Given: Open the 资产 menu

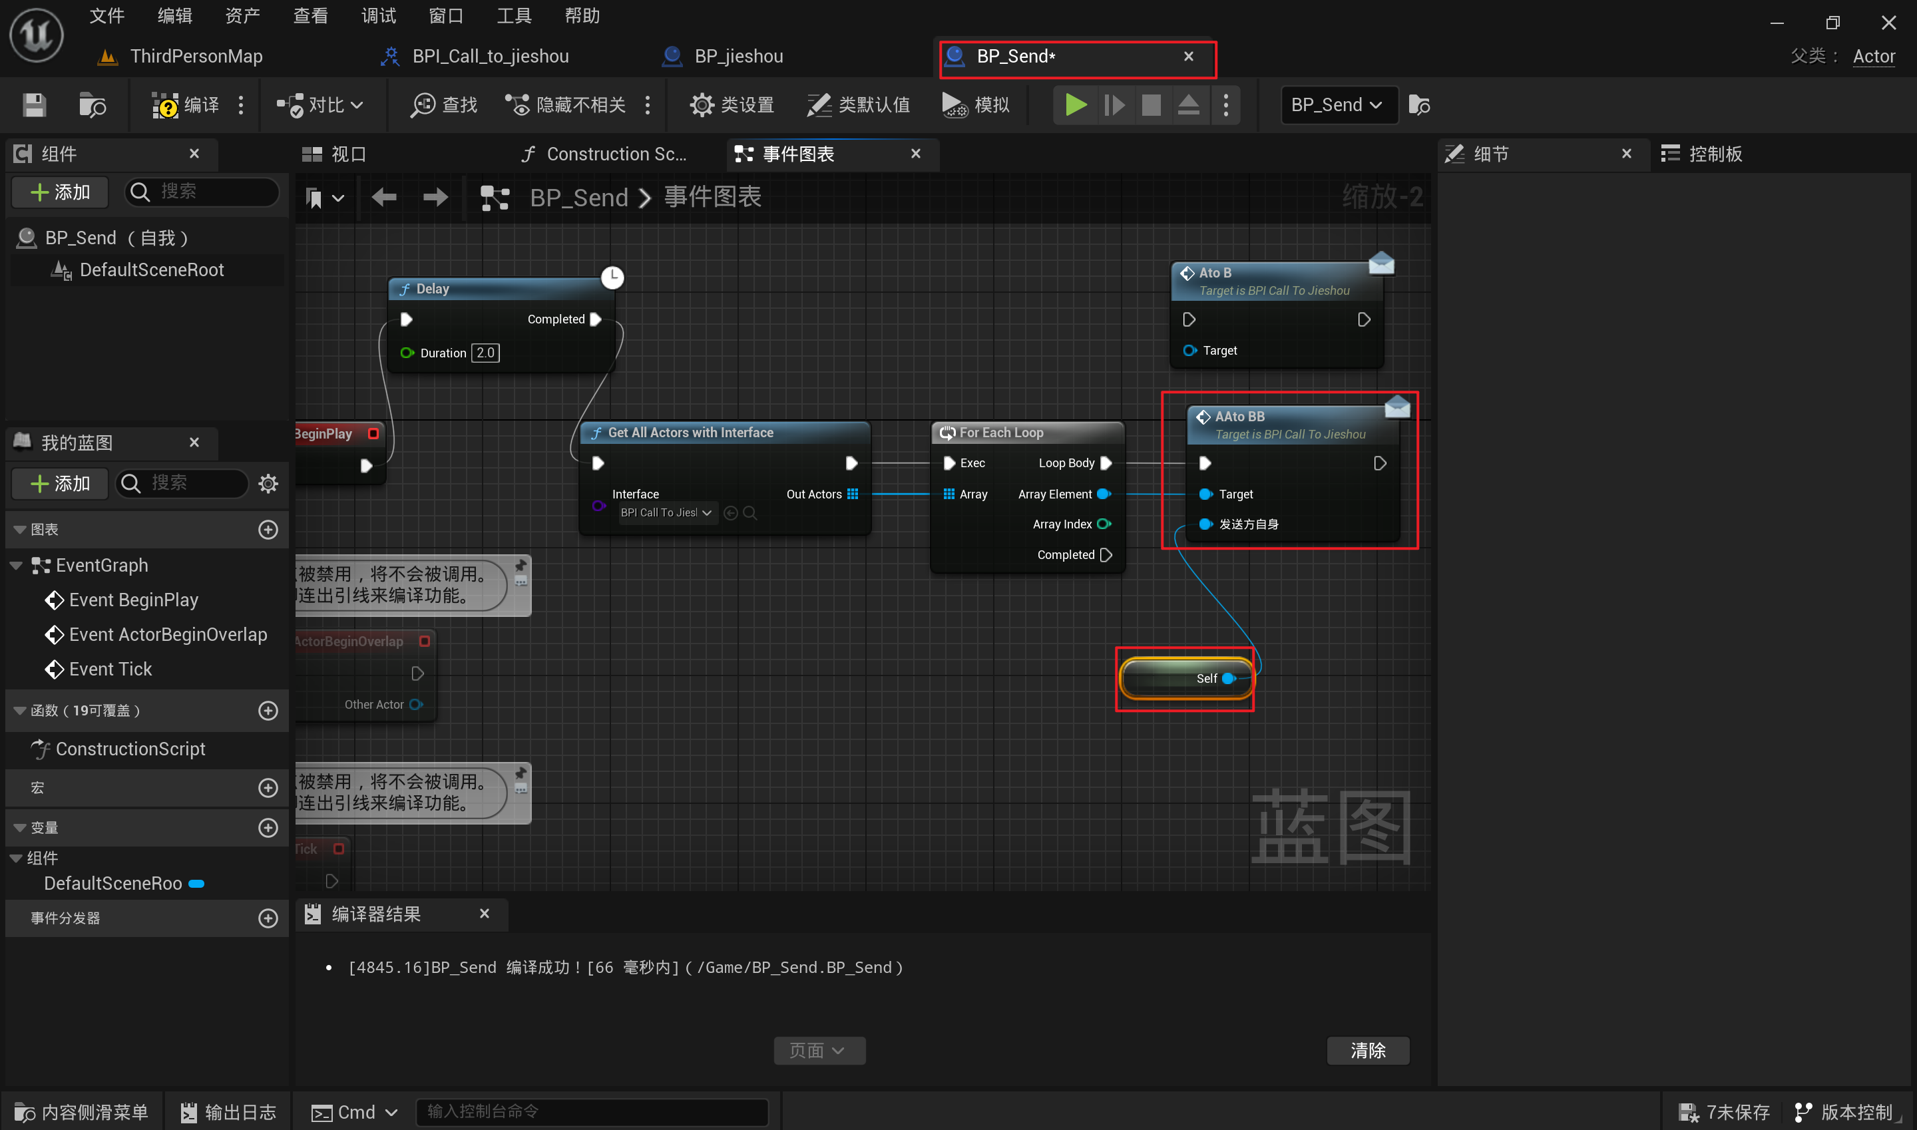Looking at the screenshot, I should (242, 15).
